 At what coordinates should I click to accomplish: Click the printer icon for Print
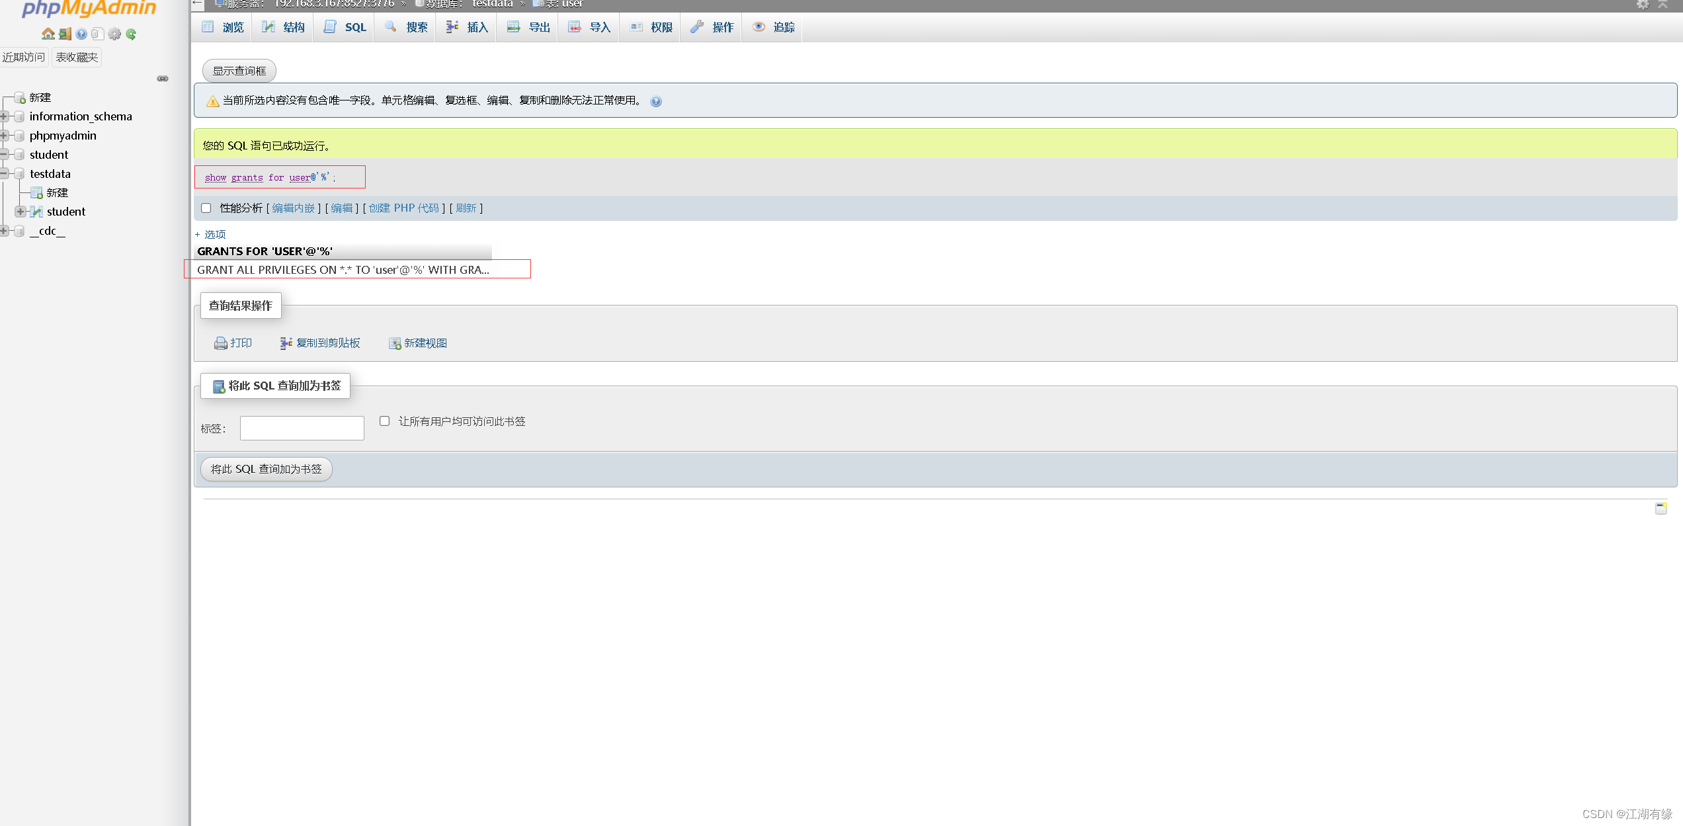pos(220,343)
